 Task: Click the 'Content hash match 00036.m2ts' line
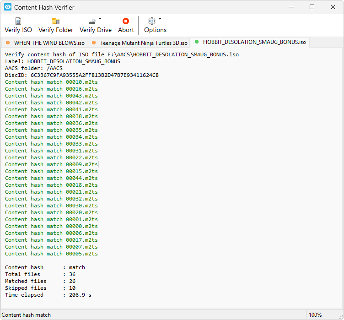click(51, 123)
